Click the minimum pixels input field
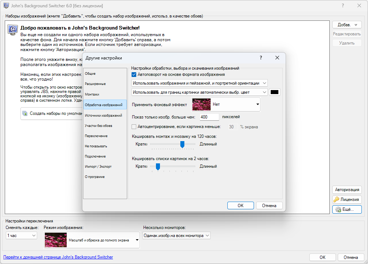This screenshot has height=264, width=368. [209, 117]
